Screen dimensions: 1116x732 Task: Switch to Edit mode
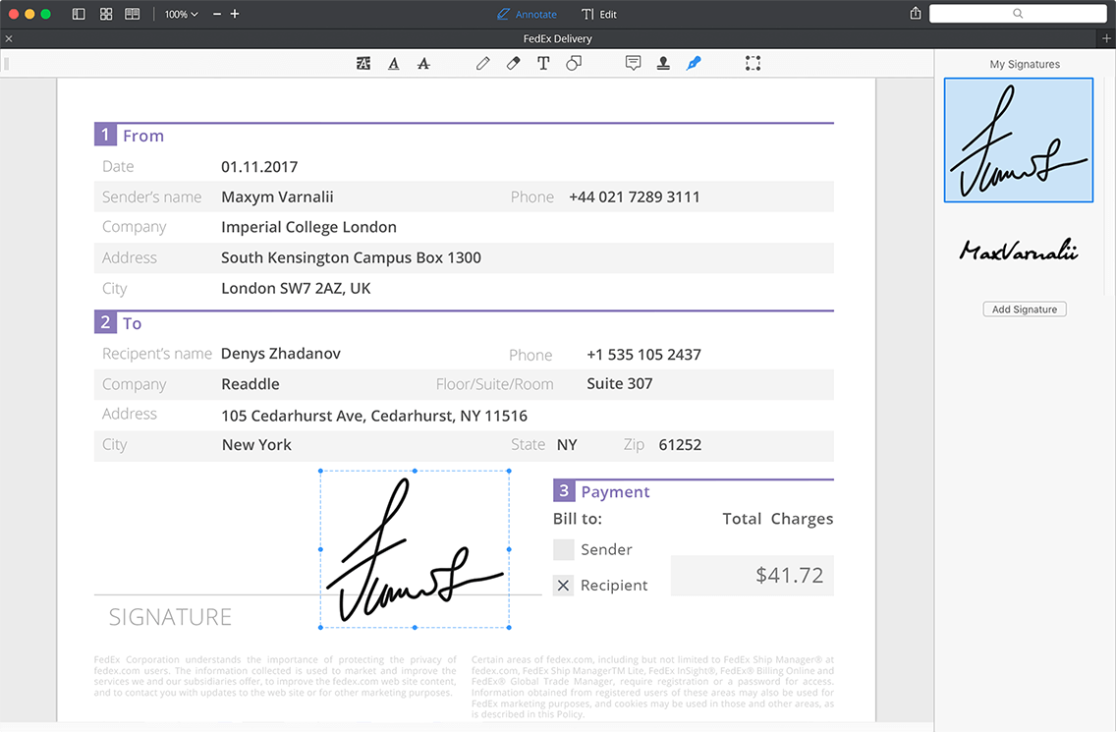pyautogui.click(x=599, y=14)
